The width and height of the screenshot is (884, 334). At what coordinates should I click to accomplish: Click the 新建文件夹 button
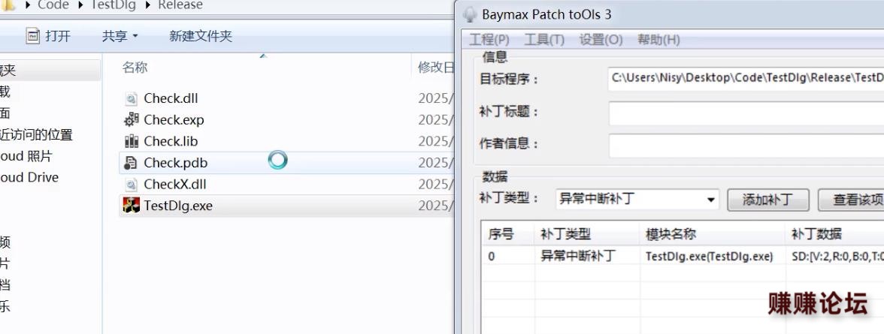click(201, 36)
